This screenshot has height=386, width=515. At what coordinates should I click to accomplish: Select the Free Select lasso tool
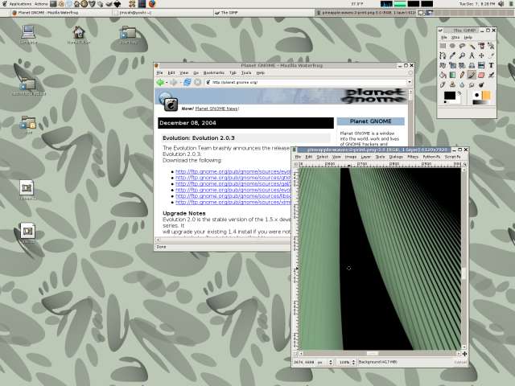(x=462, y=46)
